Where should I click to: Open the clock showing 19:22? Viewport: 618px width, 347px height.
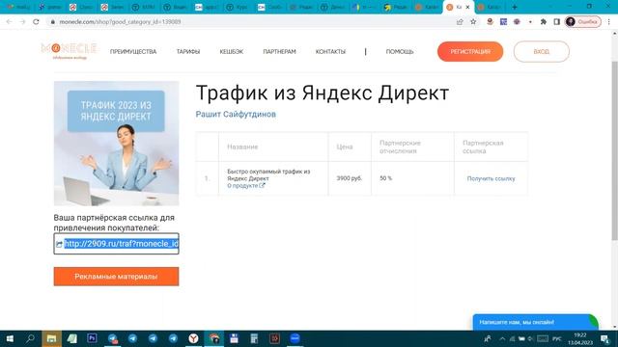coord(579,338)
